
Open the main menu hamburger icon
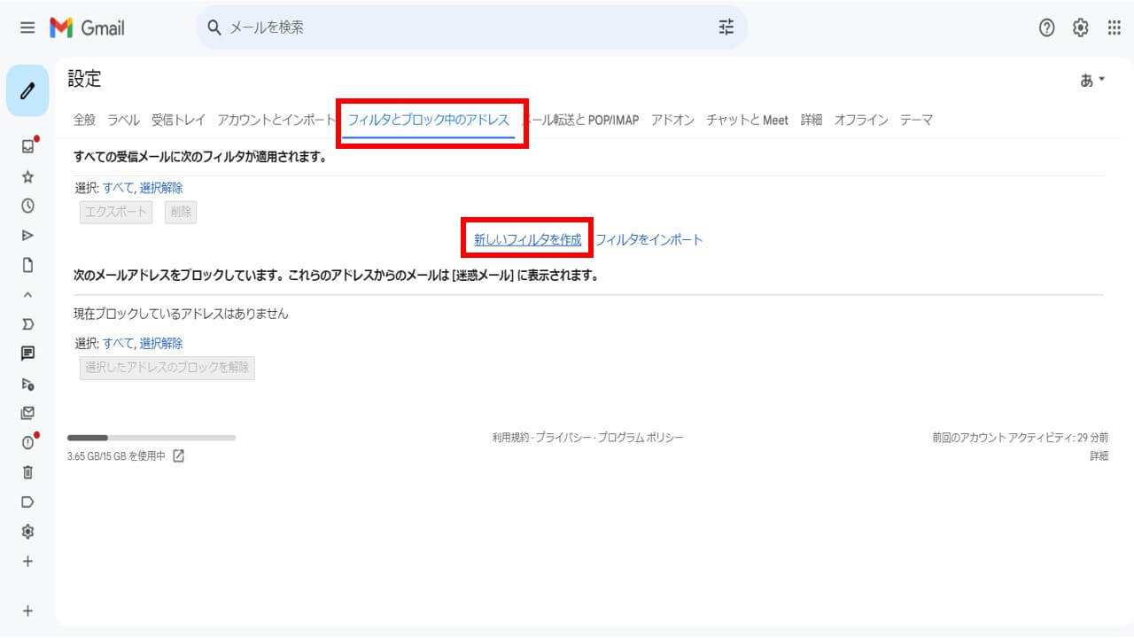pos(27,27)
